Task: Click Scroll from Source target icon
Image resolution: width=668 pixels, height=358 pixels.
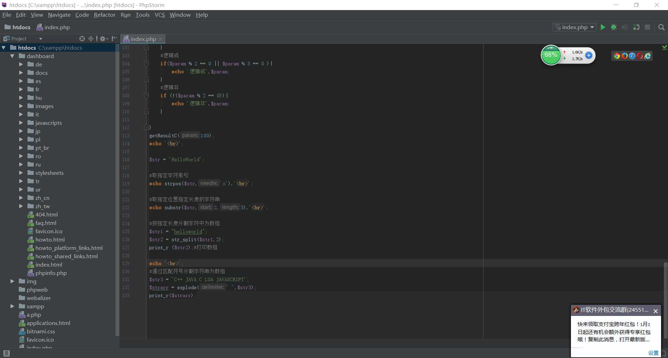Action: (x=82, y=39)
